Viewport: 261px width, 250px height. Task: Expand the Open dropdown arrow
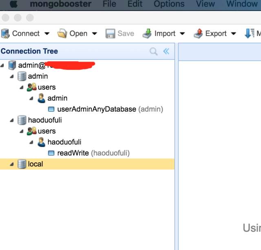pyautogui.click(x=95, y=33)
